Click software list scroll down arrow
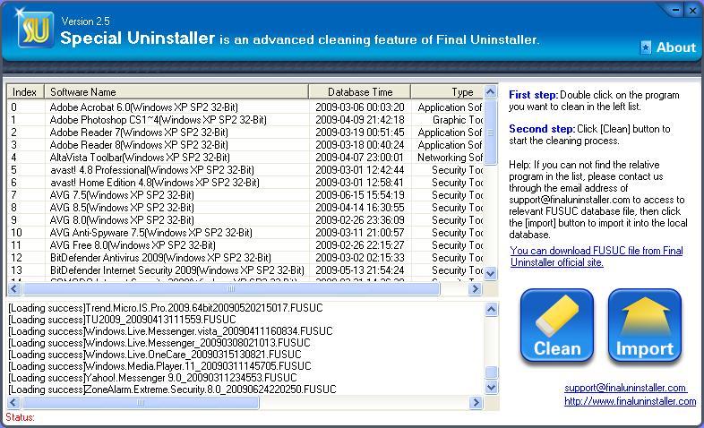 (x=490, y=273)
